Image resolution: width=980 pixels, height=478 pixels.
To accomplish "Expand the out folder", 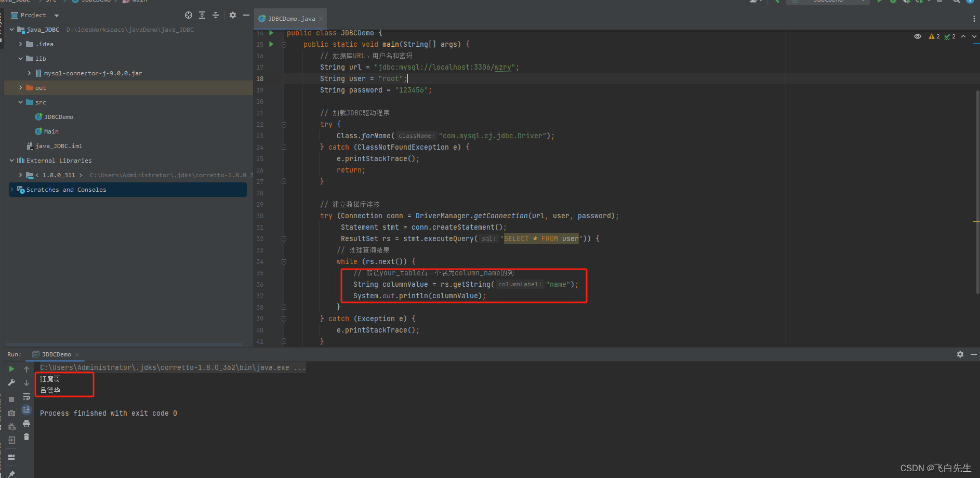I will tap(20, 88).
